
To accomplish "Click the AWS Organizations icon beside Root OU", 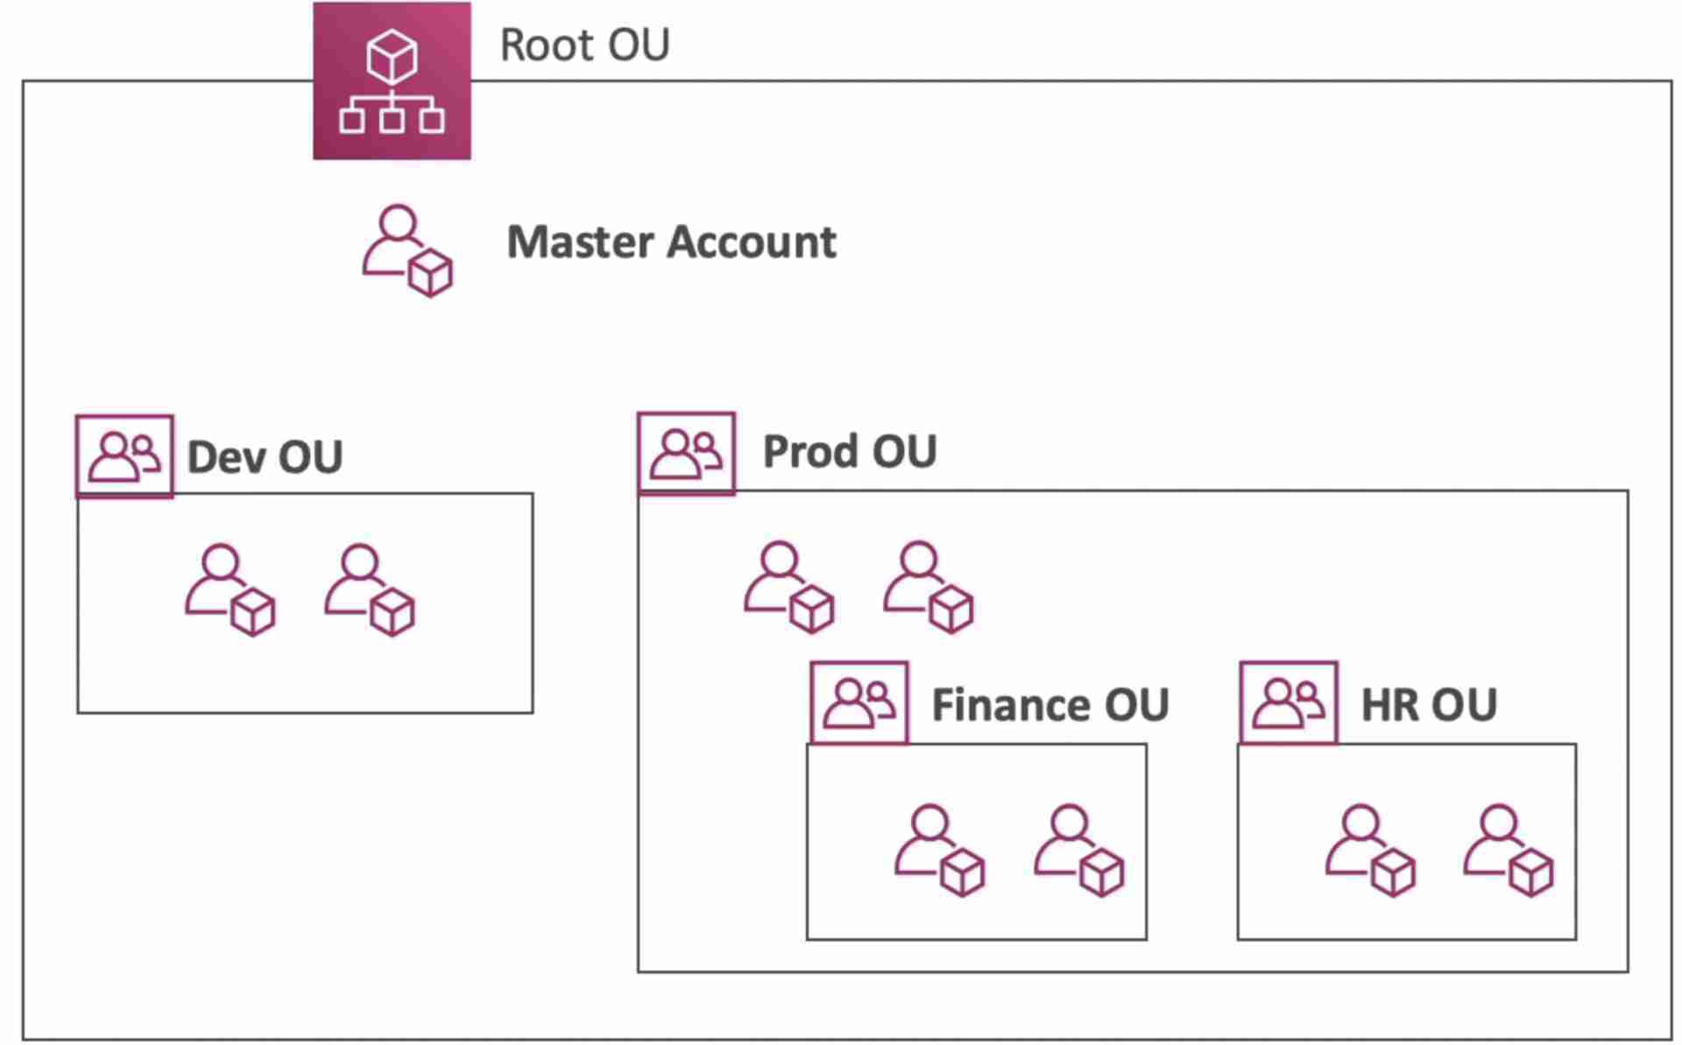I will (x=392, y=81).
